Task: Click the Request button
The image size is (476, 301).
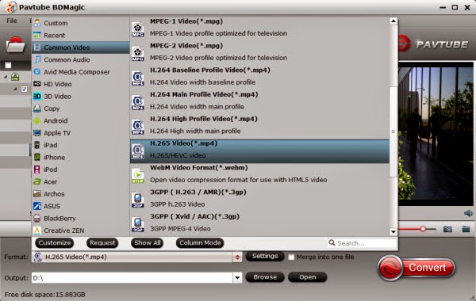Action: click(102, 243)
